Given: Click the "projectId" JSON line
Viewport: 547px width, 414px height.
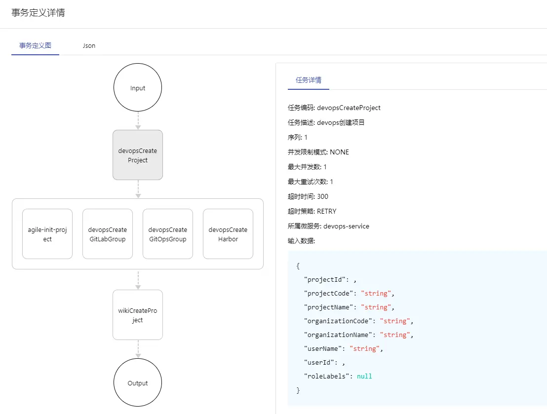Looking at the screenshot, I should click(x=330, y=280).
